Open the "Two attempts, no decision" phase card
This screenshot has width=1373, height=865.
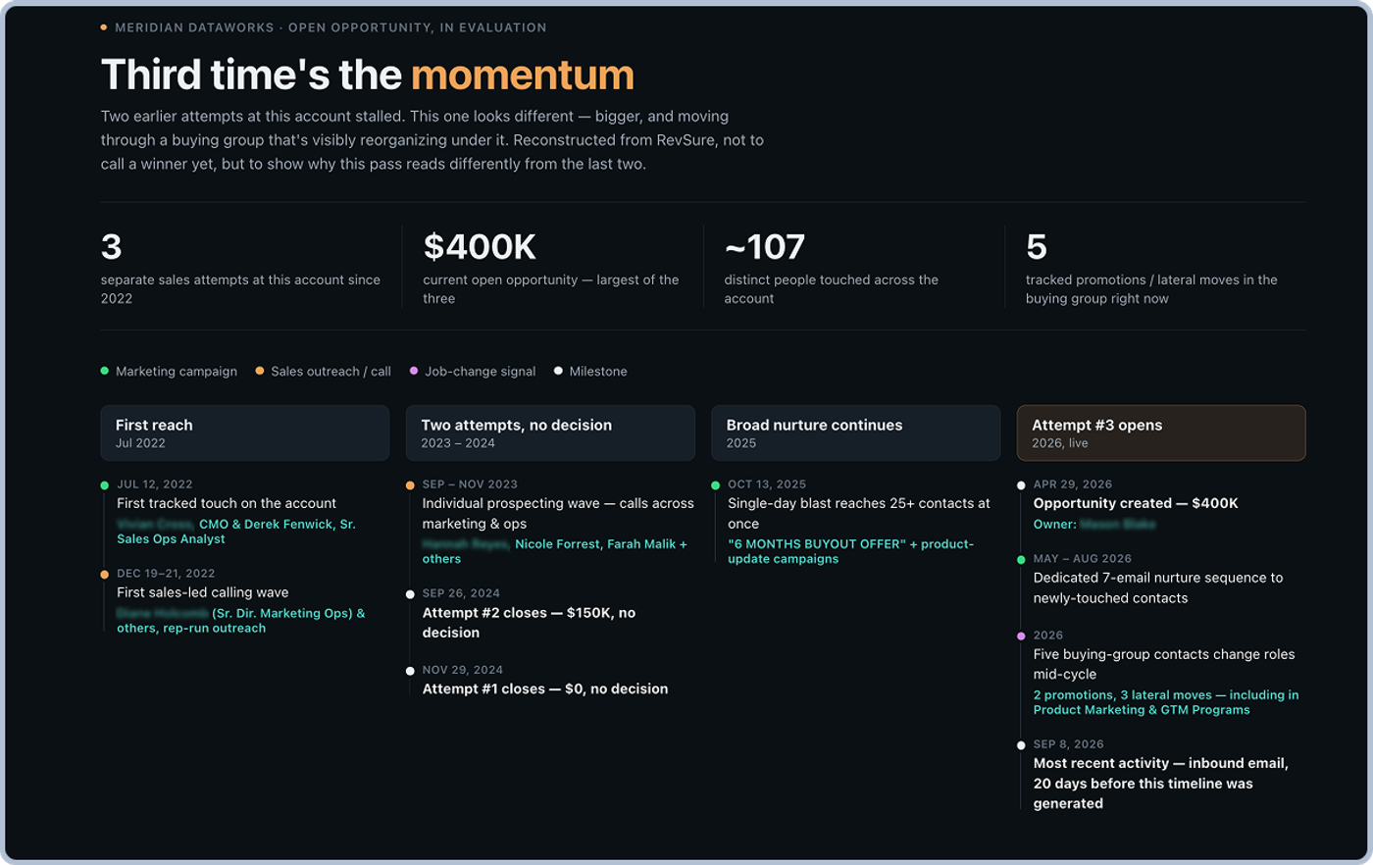click(x=550, y=432)
